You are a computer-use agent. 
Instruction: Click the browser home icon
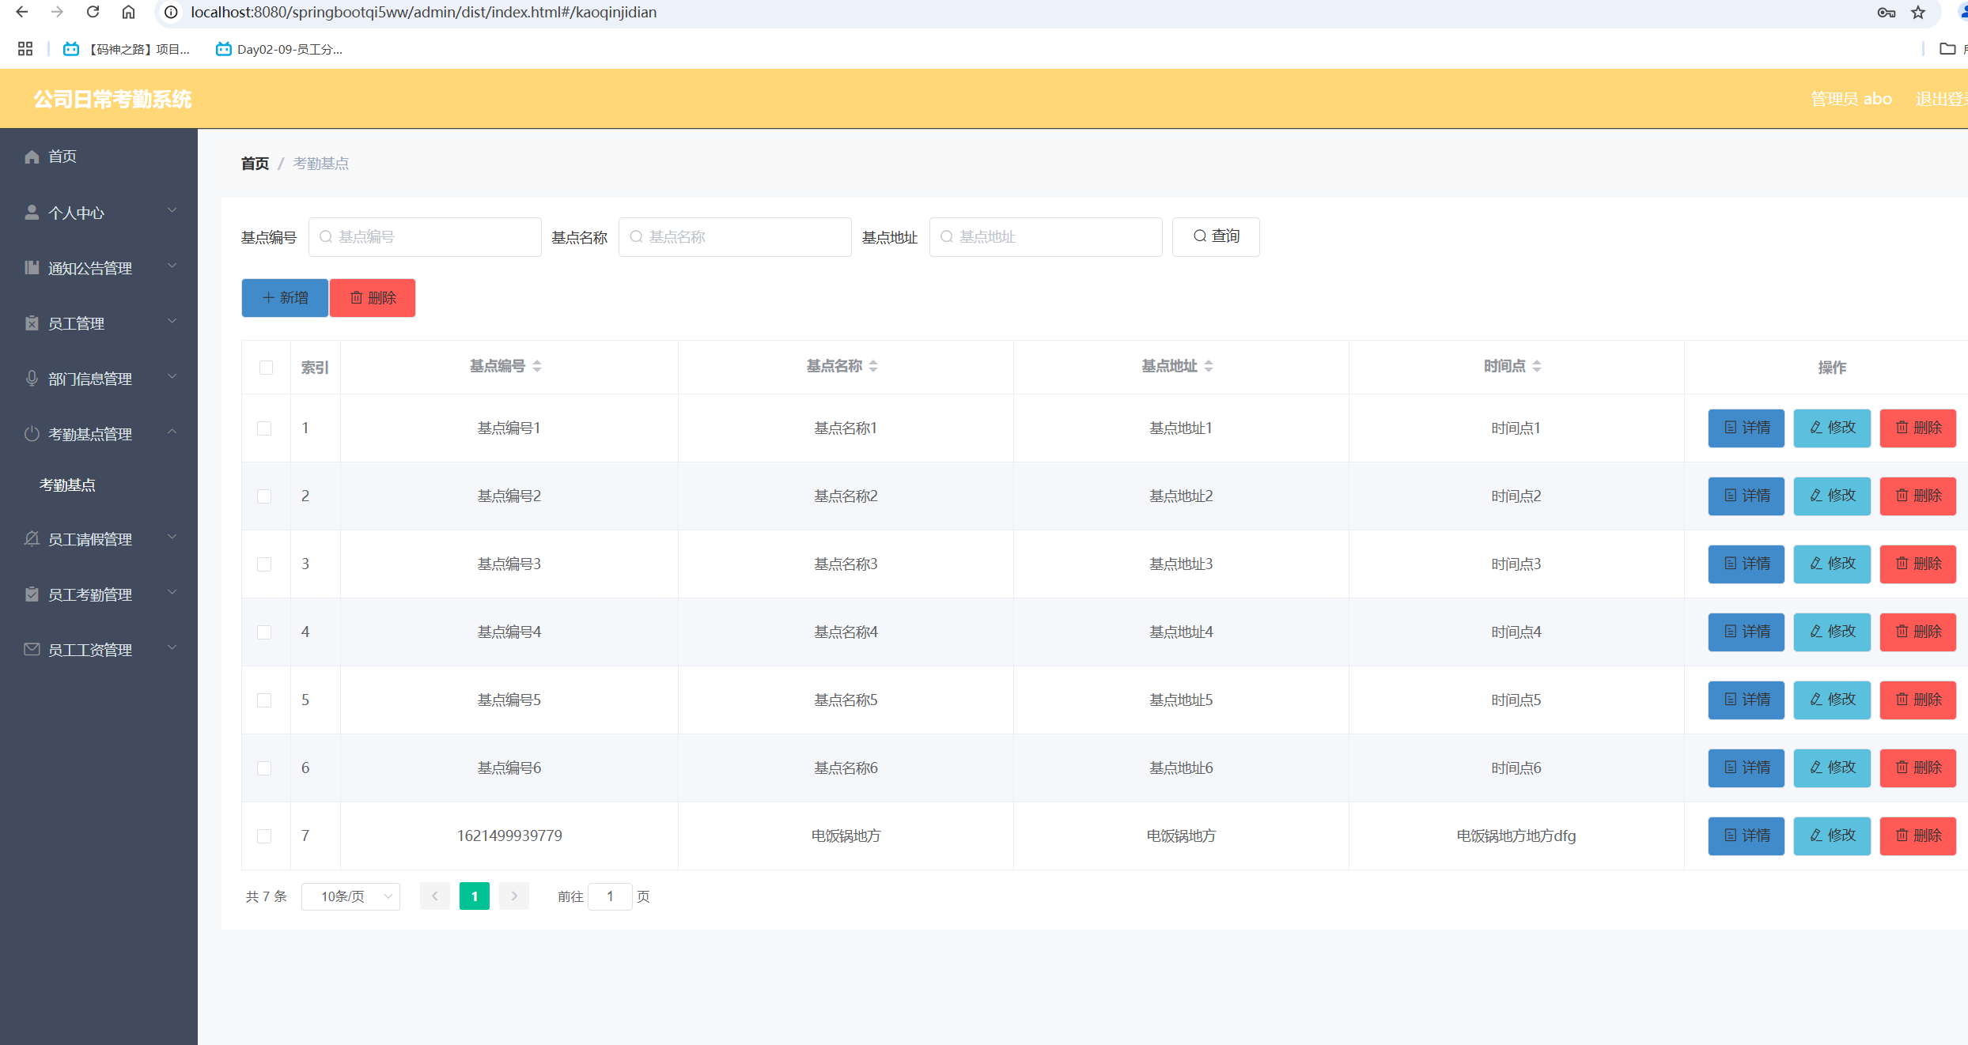[128, 12]
